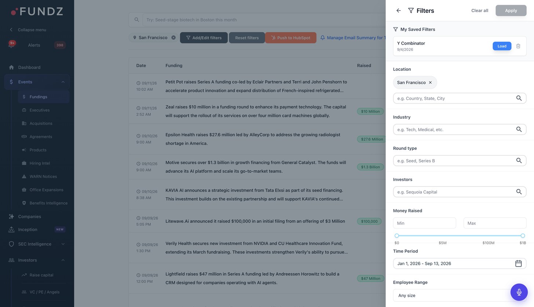534x307 pixels.
Task: Click the Raise capital trend icon
Action: coord(24,275)
